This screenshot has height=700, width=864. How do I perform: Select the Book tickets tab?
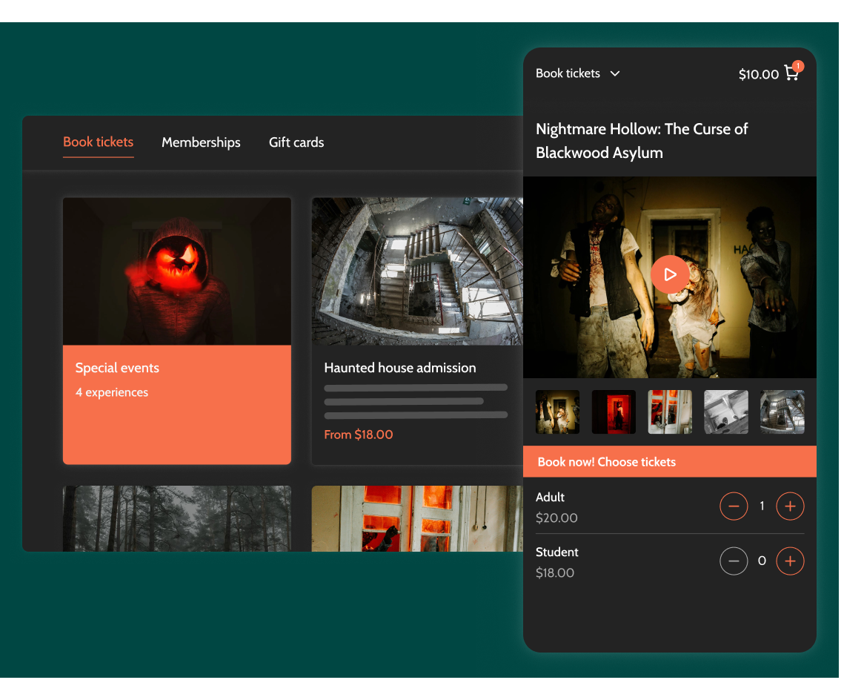pyautogui.click(x=98, y=142)
